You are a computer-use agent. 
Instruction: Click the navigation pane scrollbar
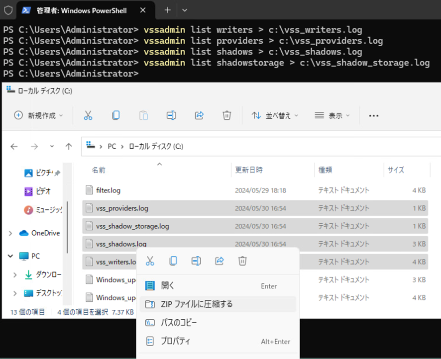tap(67, 227)
